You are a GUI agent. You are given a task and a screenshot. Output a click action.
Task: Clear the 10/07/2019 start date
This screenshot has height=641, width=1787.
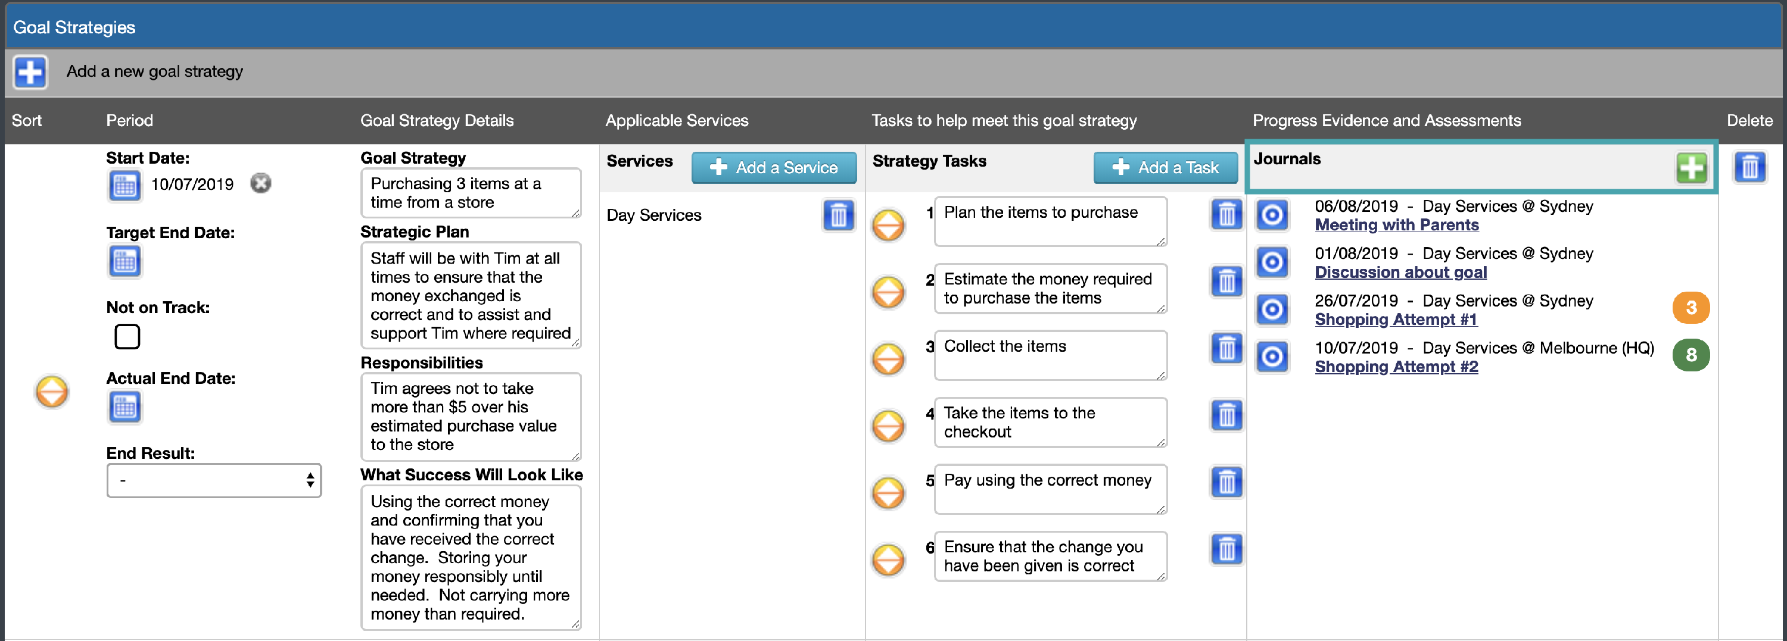click(261, 184)
